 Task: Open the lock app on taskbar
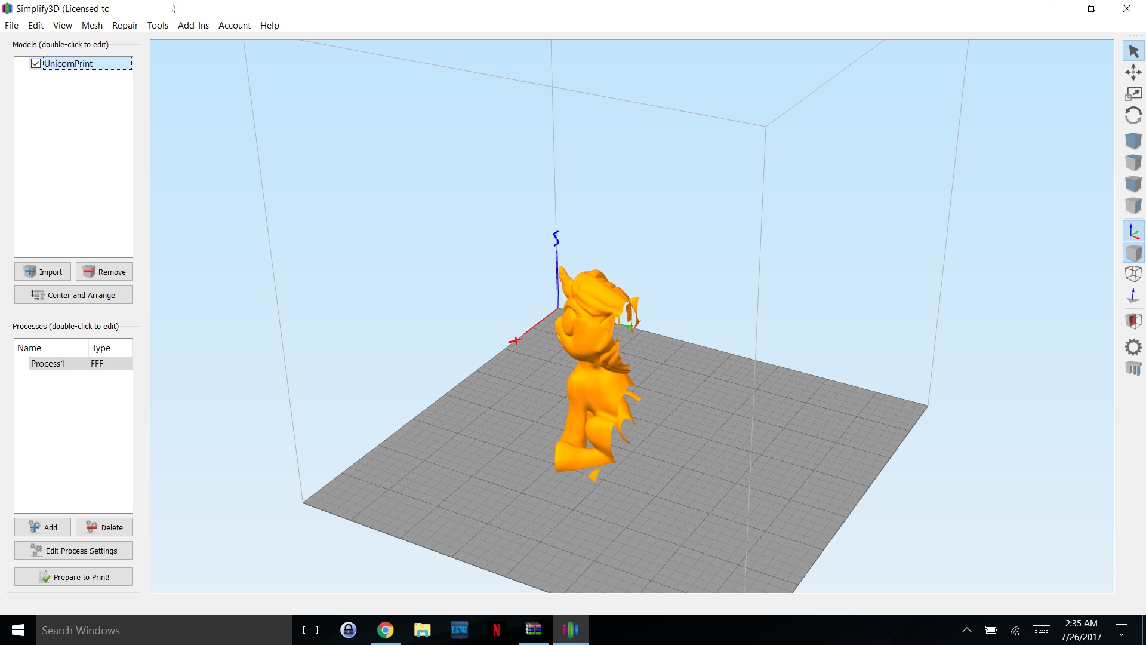pos(349,630)
